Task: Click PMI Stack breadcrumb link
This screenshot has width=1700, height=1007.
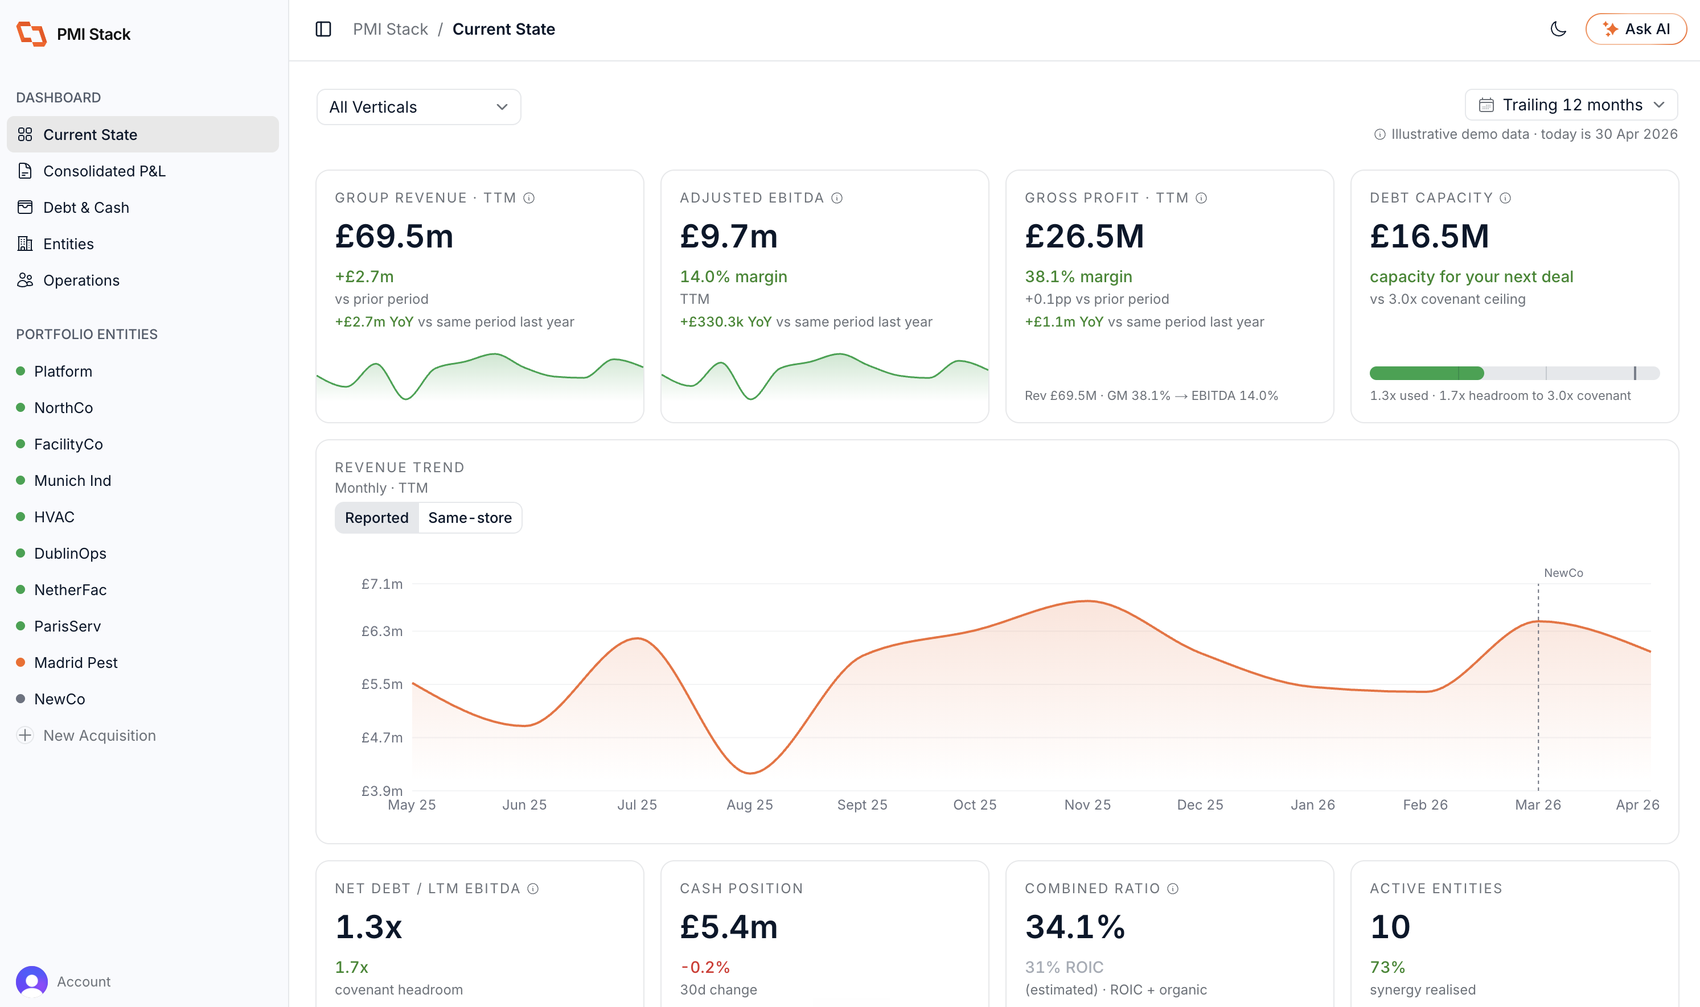Action: [x=391, y=29]
